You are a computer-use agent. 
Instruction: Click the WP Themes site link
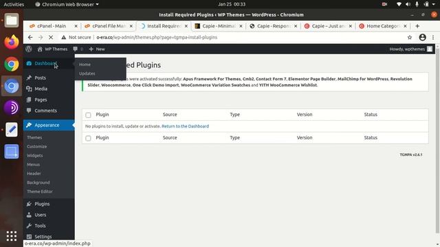(x=52, y=49)
